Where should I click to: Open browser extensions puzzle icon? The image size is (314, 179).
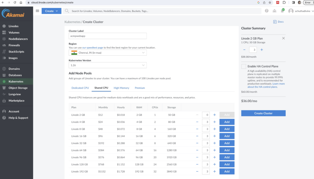tap(284, 2)
